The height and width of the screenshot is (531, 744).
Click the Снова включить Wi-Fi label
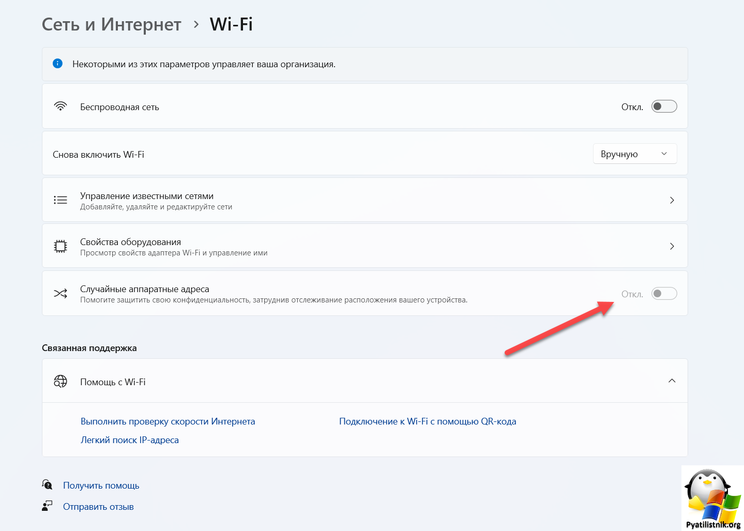98,155
